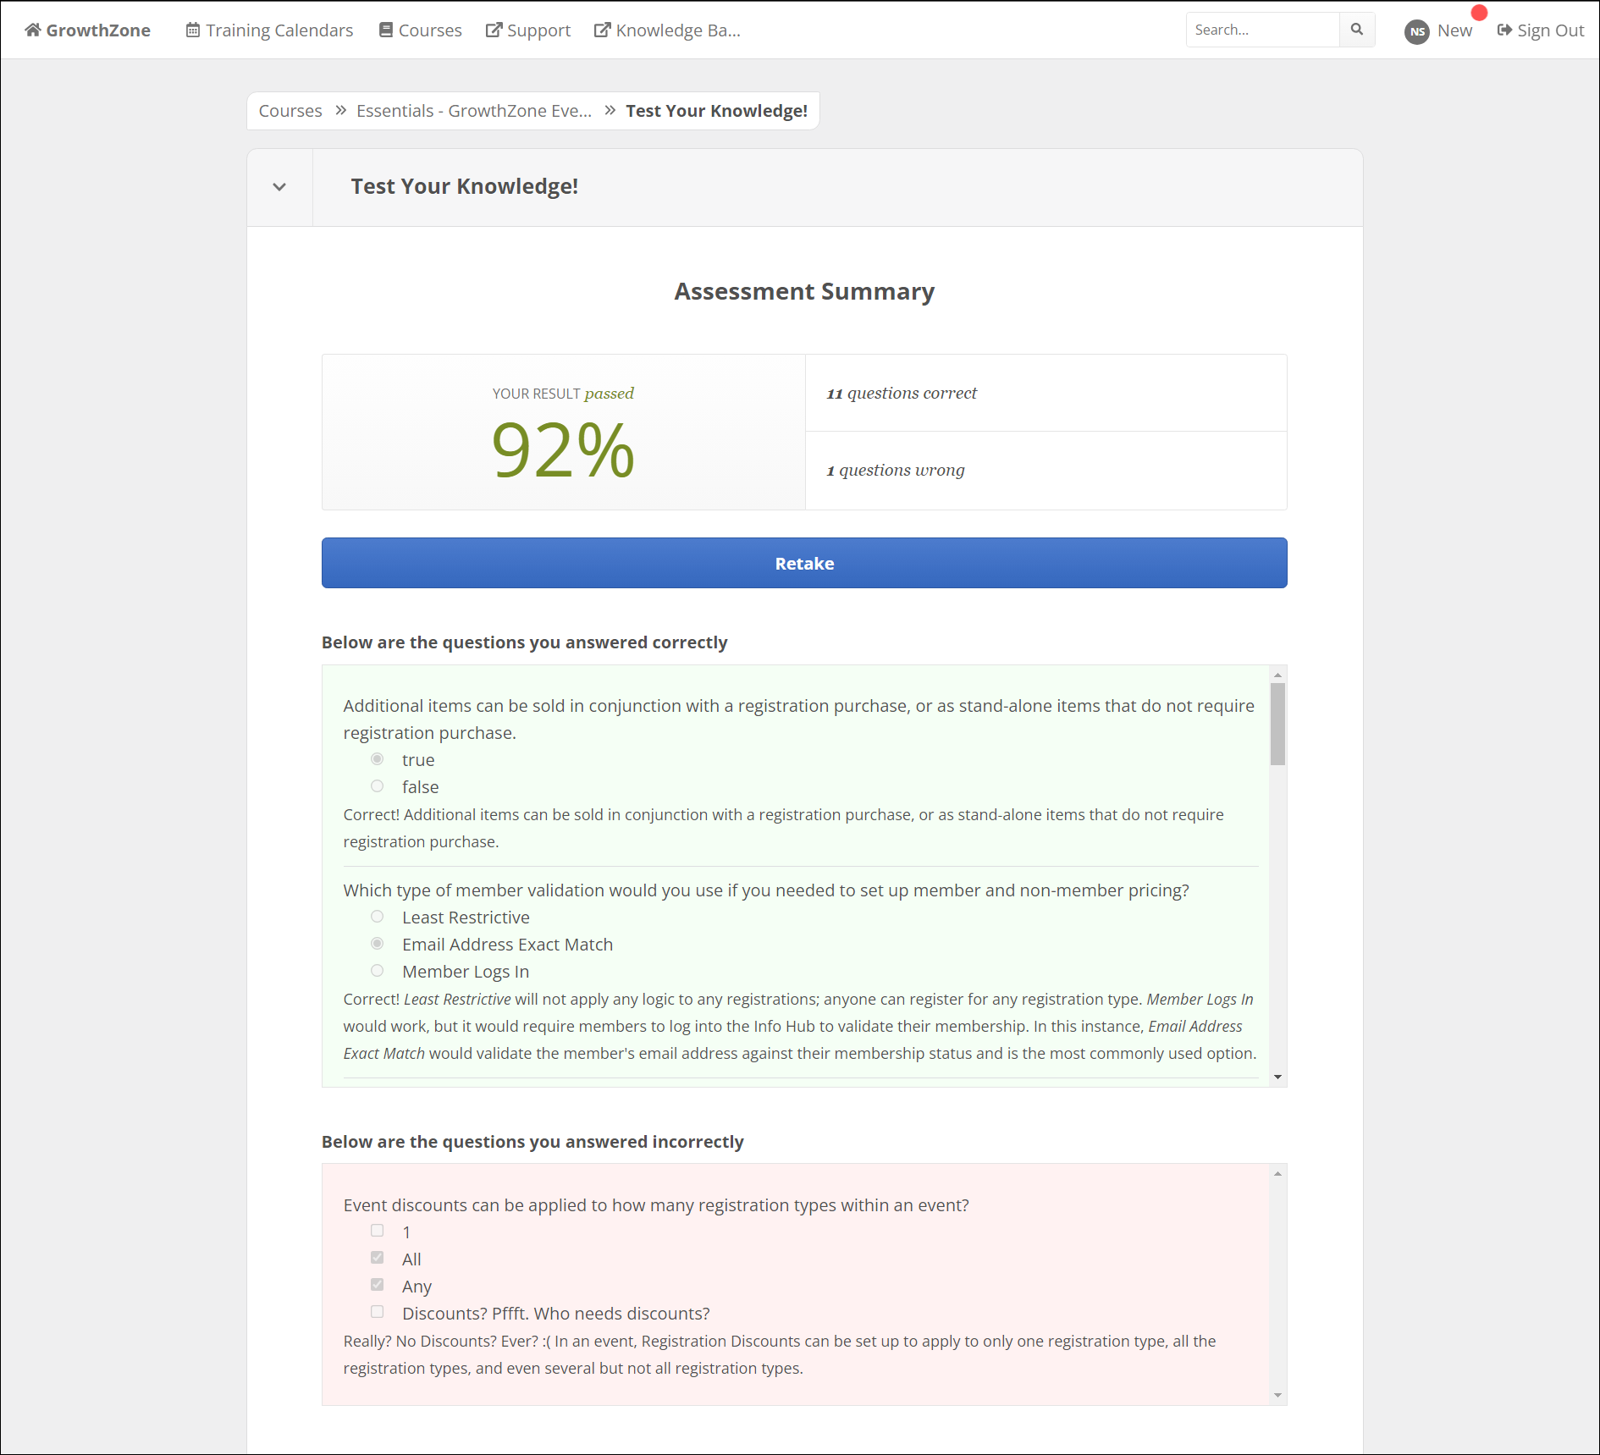Tick the 'Any' registration types checkbox
The image size is (1600, 1455).
(378, 1285)
